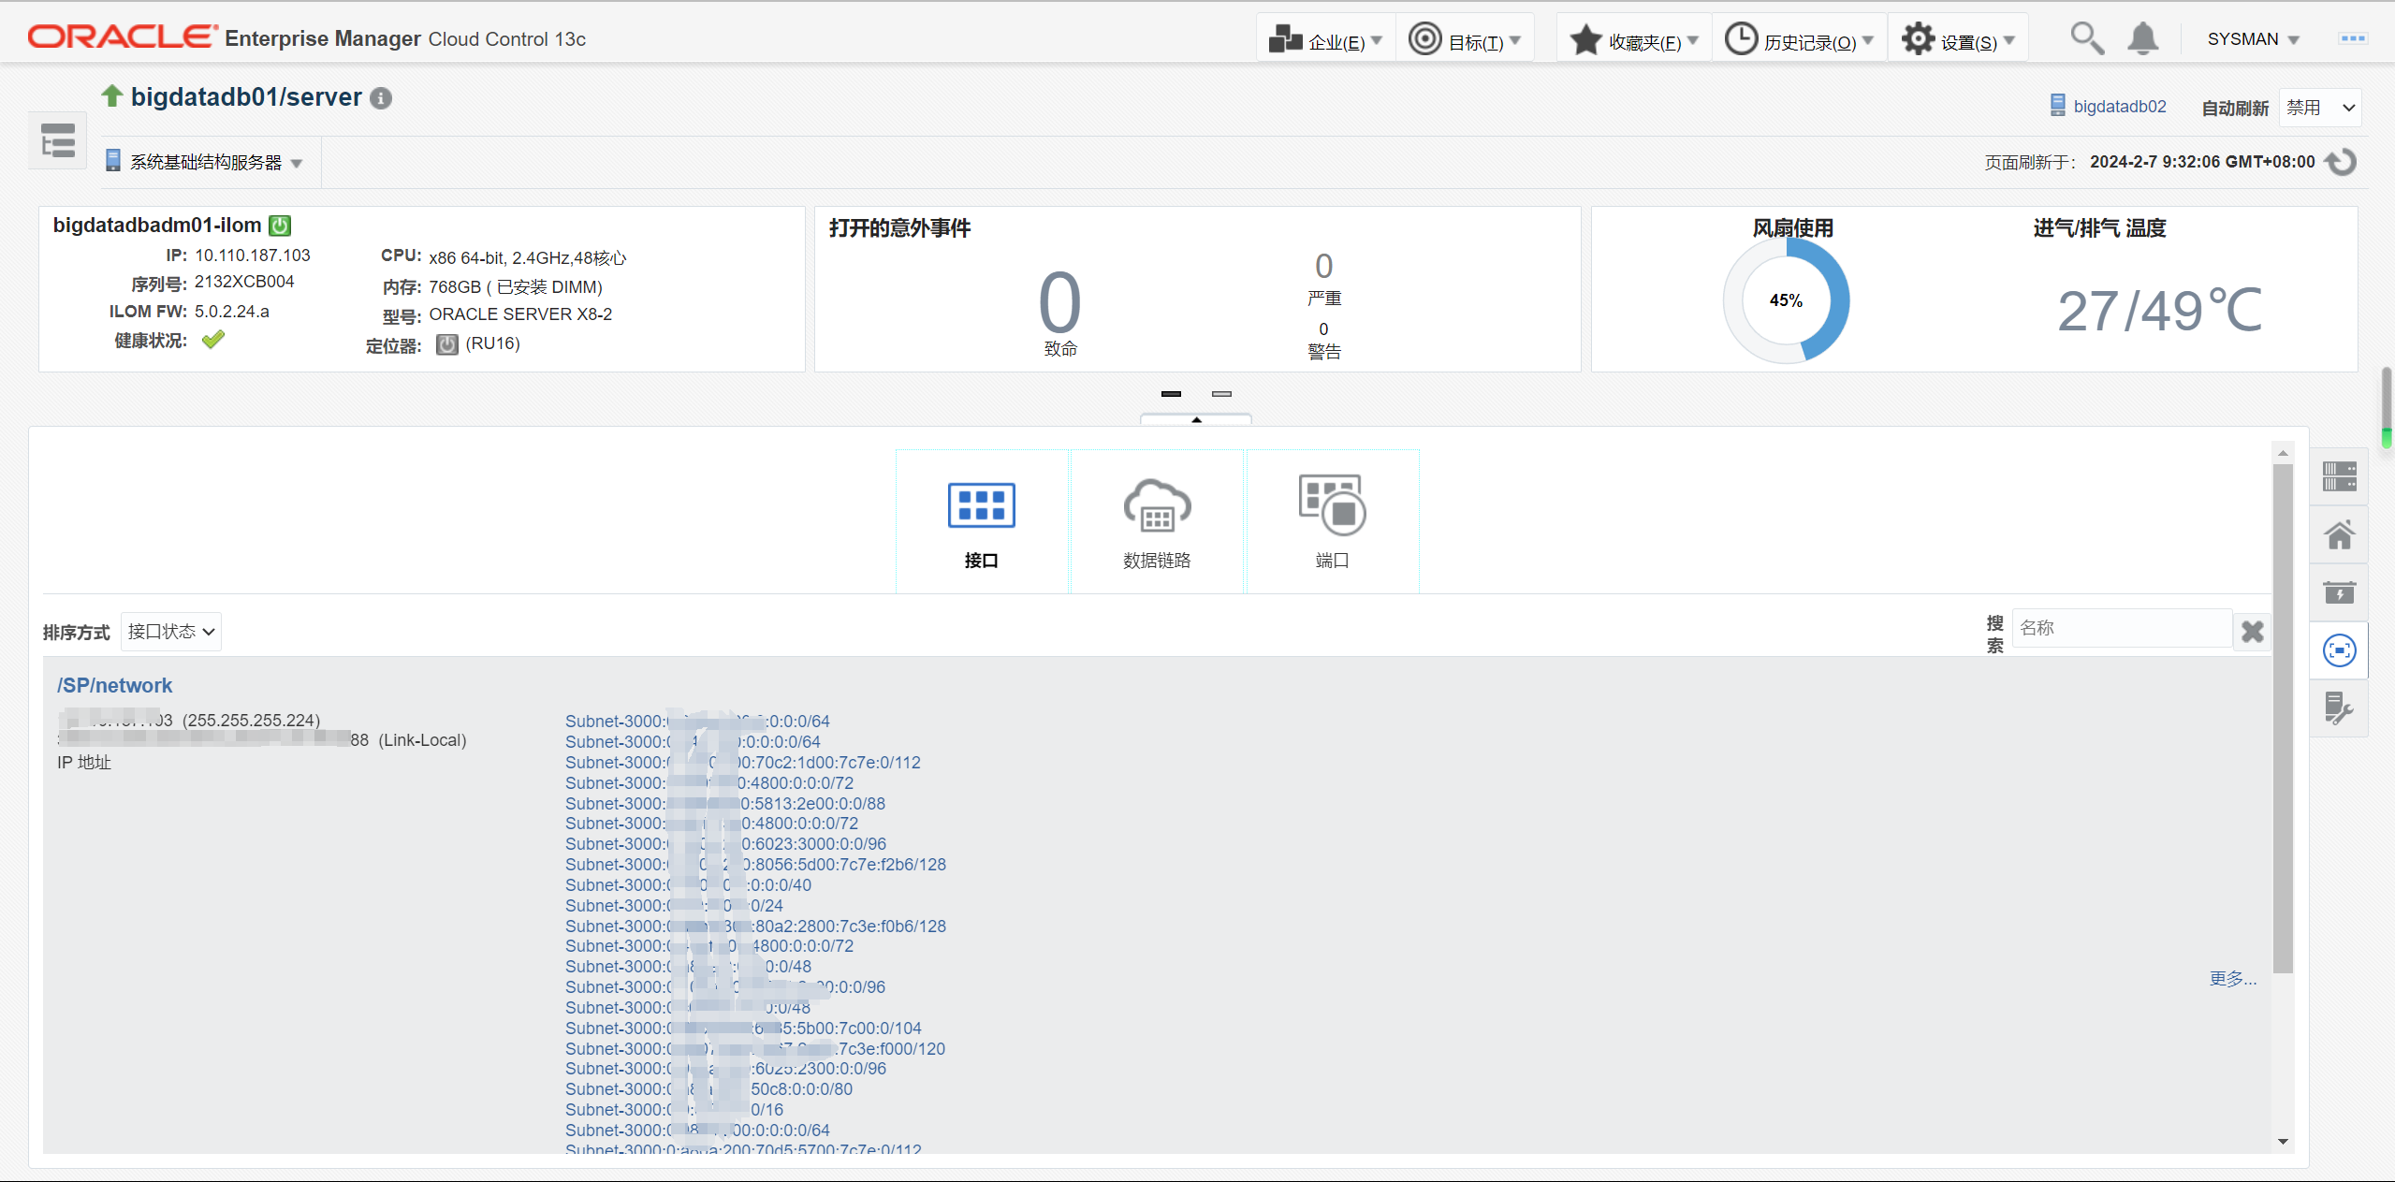Screen dimensions: 2395x1182
Task: Click subnet ending 8056:5d00:7c7e:f2b6/128
Action: [755, 865]
